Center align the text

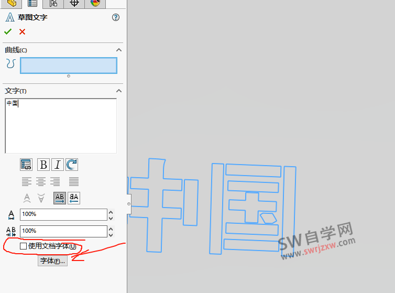[41, 181]
